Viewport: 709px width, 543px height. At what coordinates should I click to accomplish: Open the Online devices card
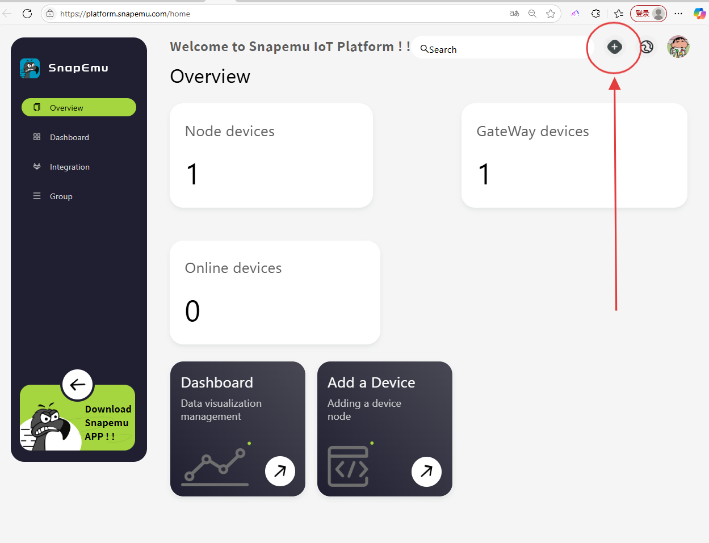point(275,292)
